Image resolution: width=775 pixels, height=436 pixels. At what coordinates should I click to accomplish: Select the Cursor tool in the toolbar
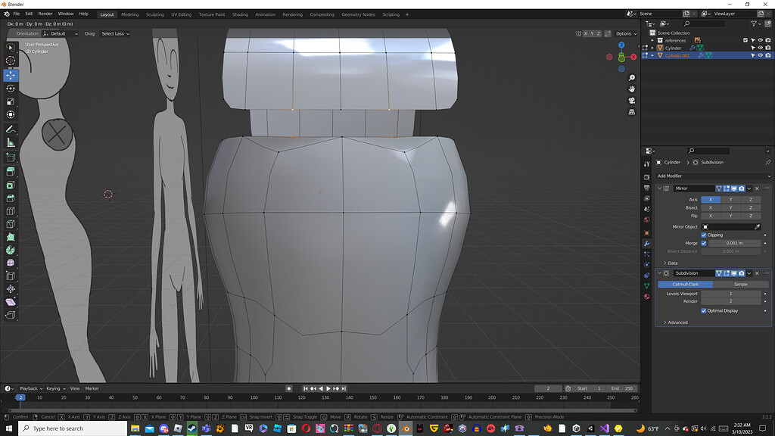click(x=11, y=61)
